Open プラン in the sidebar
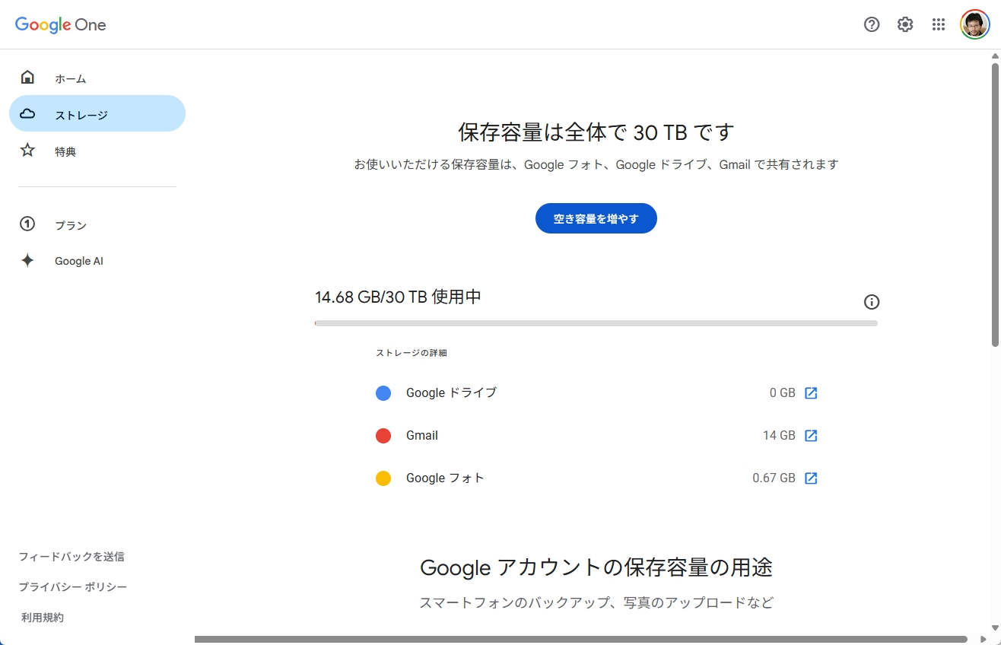 tap(97, 224)
